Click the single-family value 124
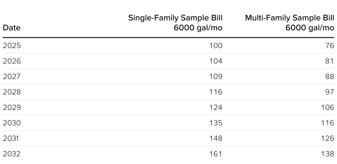 click(215, 107)
